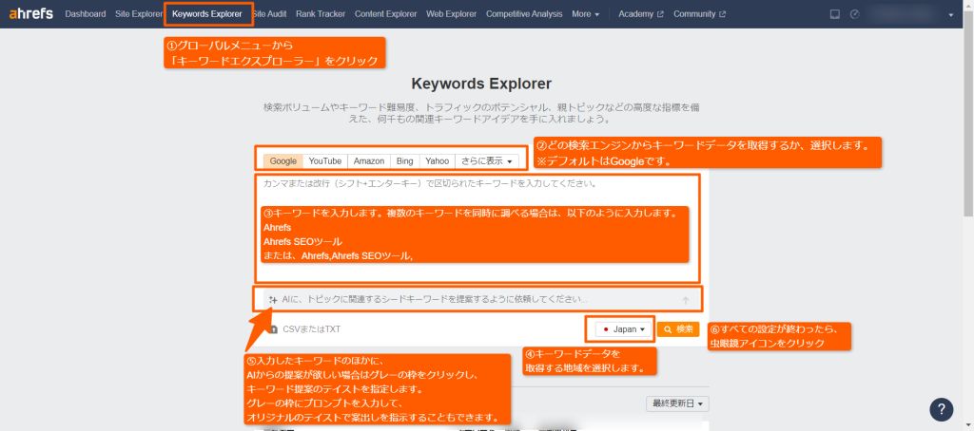Select Google search engine

[283, 161]
